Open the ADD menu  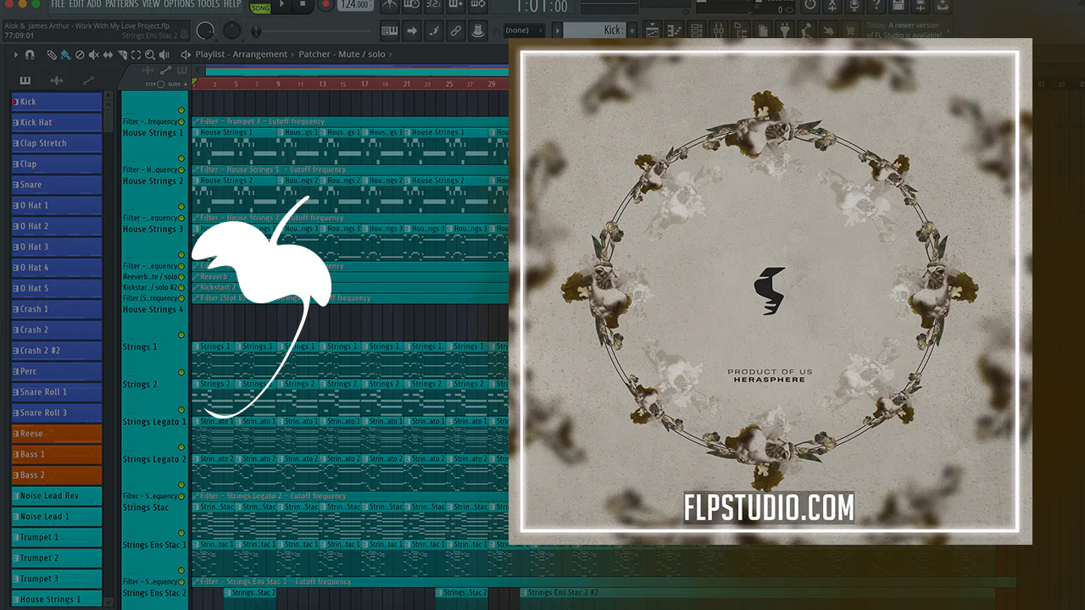click(94, 5)
